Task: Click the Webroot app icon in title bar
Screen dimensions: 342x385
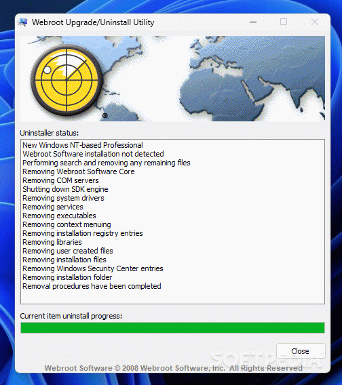Action: pyautogui.click(x=23, y=22)
